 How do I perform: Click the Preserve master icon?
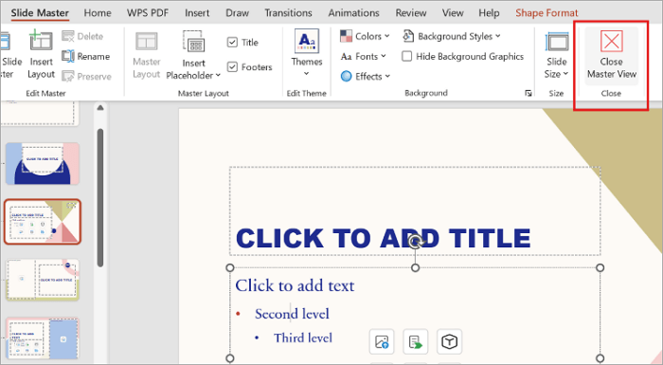[x=68, y=76]
